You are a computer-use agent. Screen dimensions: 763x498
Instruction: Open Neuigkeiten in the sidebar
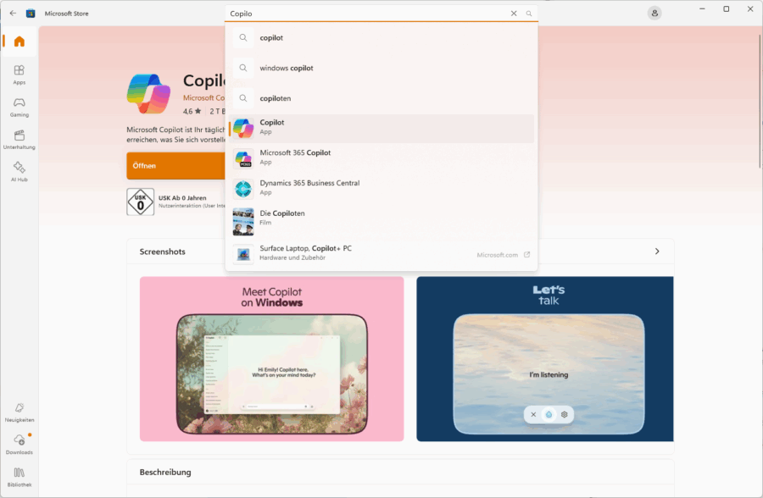[19, 412]
